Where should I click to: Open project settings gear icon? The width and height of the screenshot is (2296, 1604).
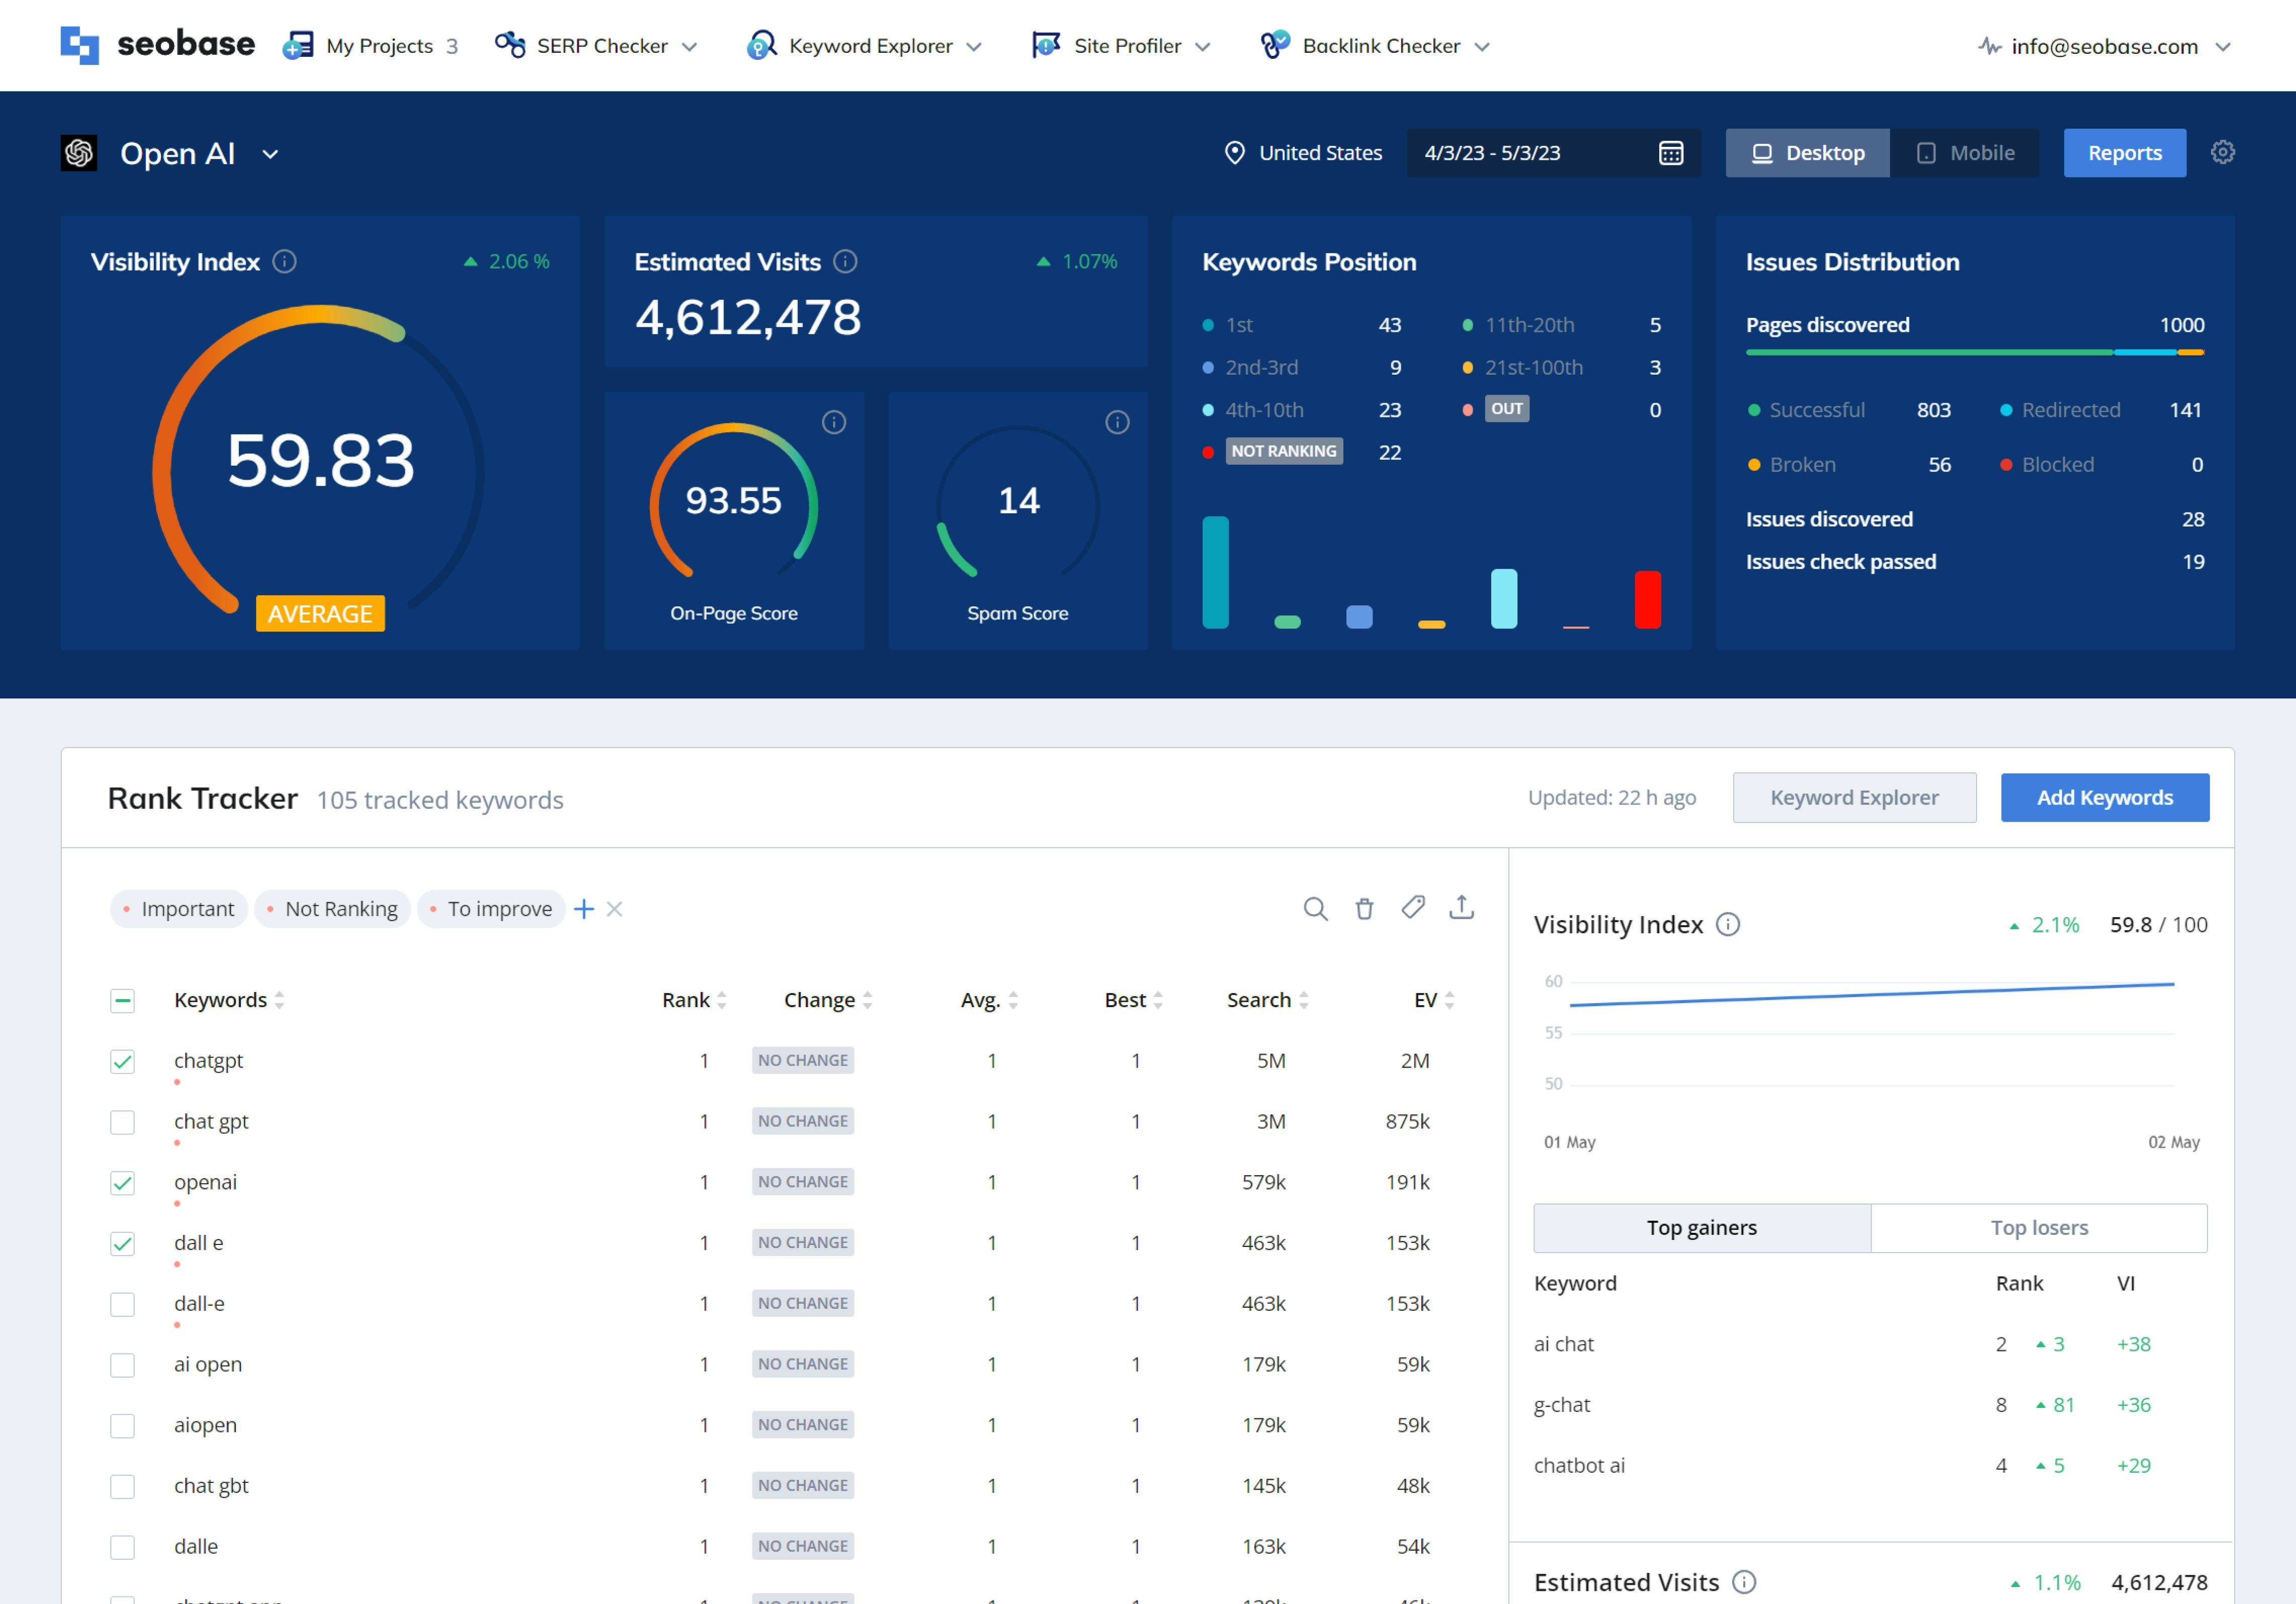pos(2222,152)
